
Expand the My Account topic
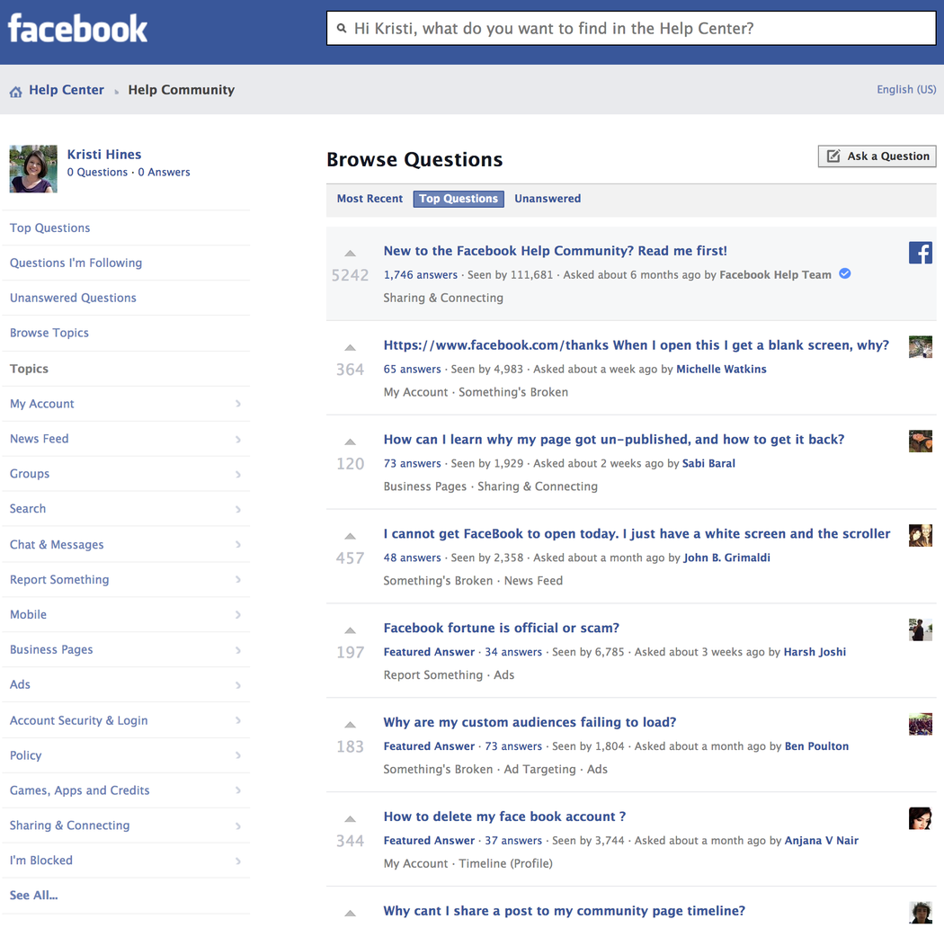pos(126,404)
